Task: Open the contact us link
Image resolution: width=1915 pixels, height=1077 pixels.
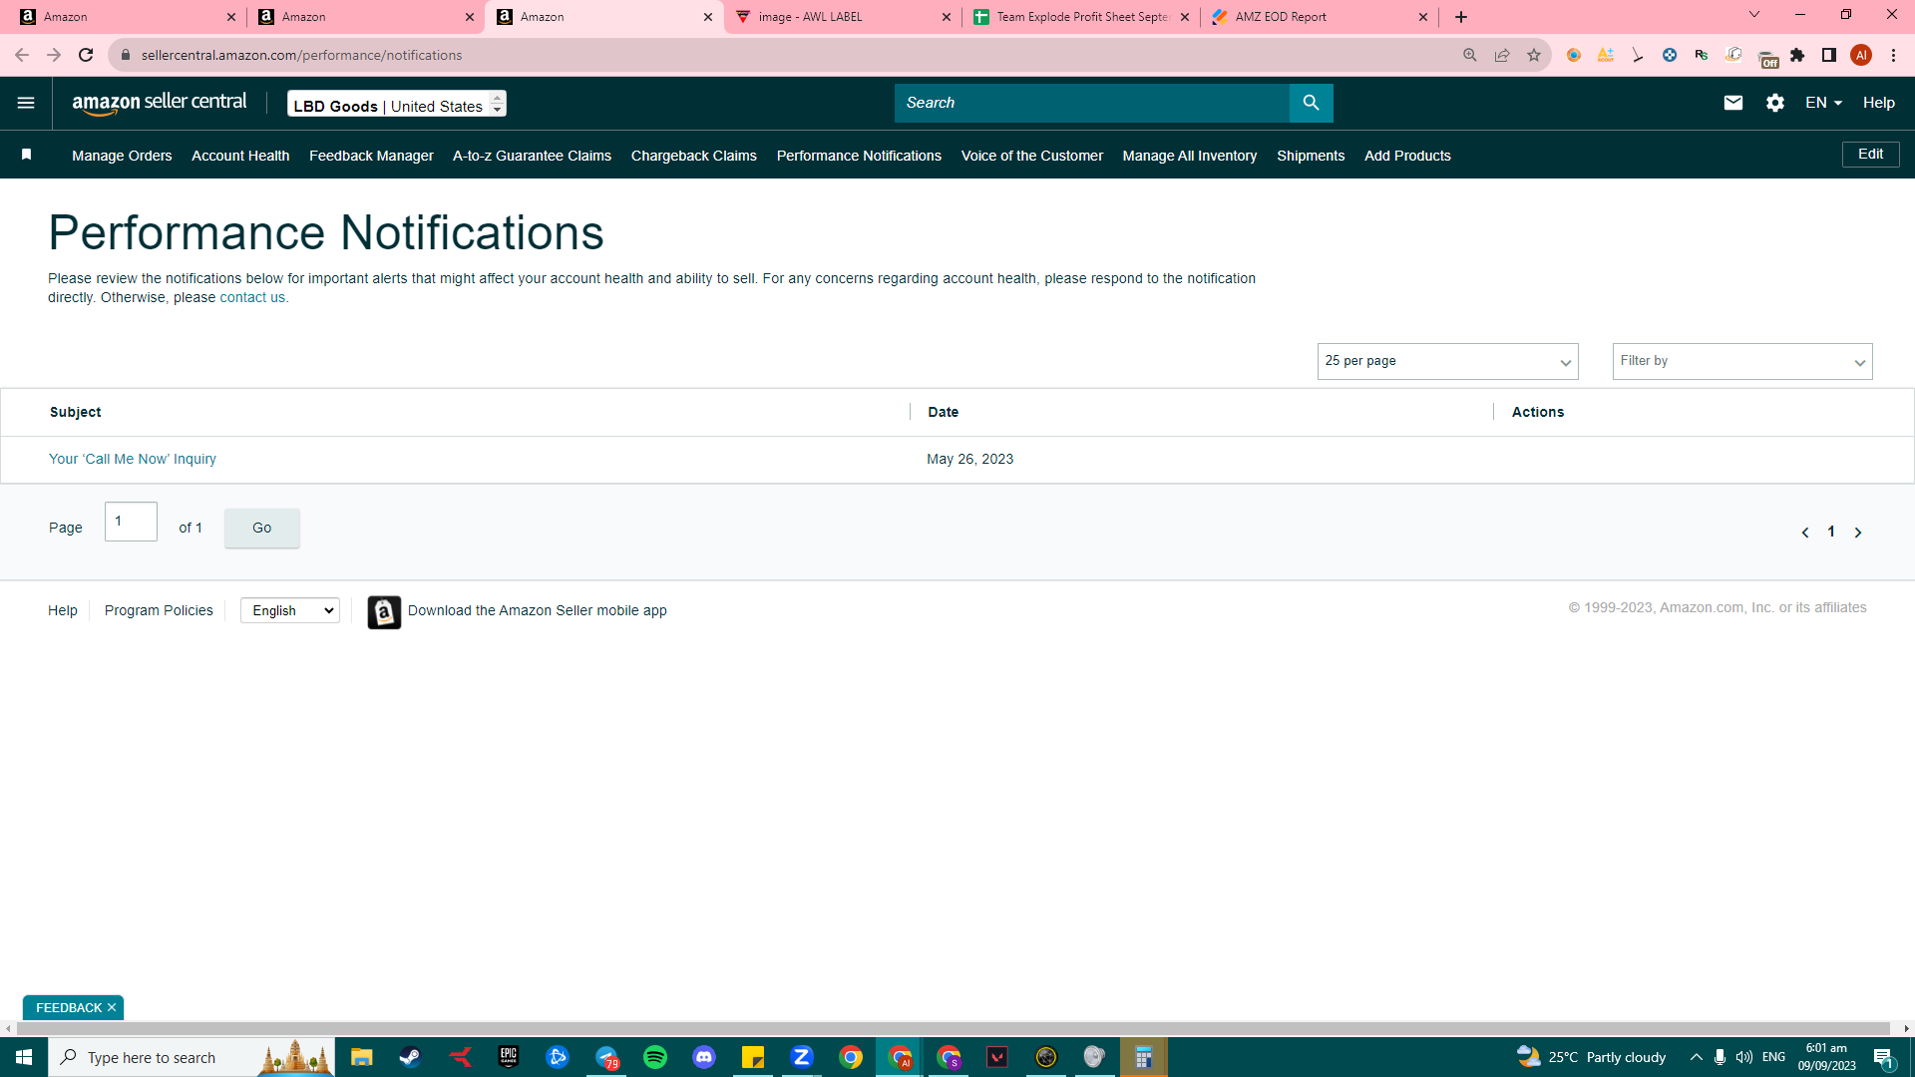Action: (252, 297)
